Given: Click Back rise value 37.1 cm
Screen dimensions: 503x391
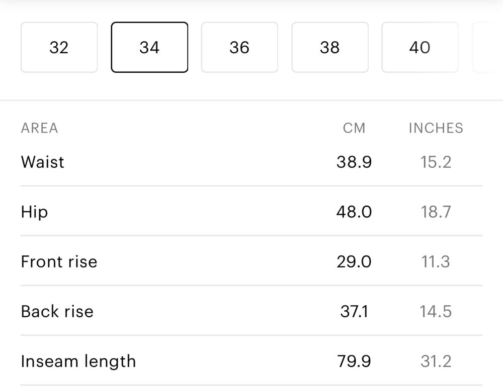Looking at the screenshot, I should [x=354, y=312].
